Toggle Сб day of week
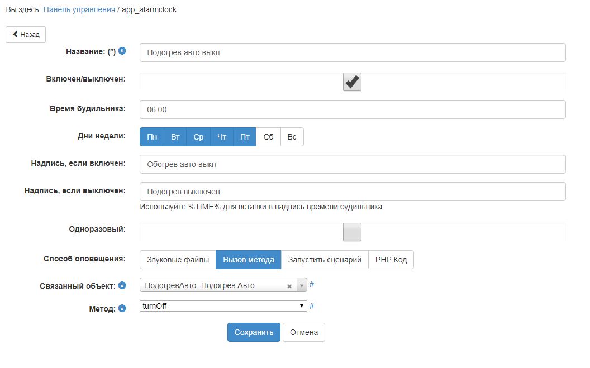This screenshot has width=590, height=368. coord(268,137)
